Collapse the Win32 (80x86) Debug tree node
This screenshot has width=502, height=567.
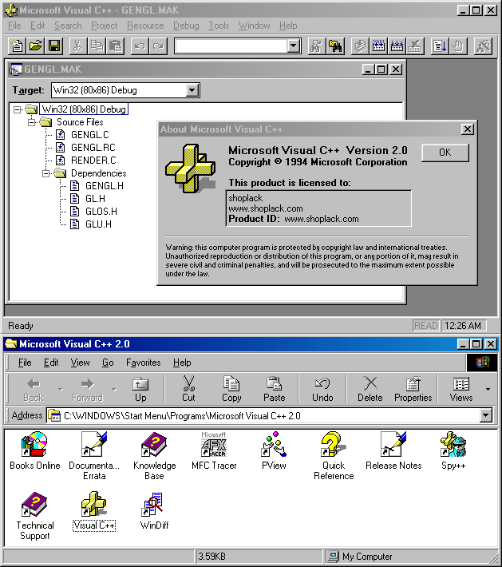pos(18,109)
